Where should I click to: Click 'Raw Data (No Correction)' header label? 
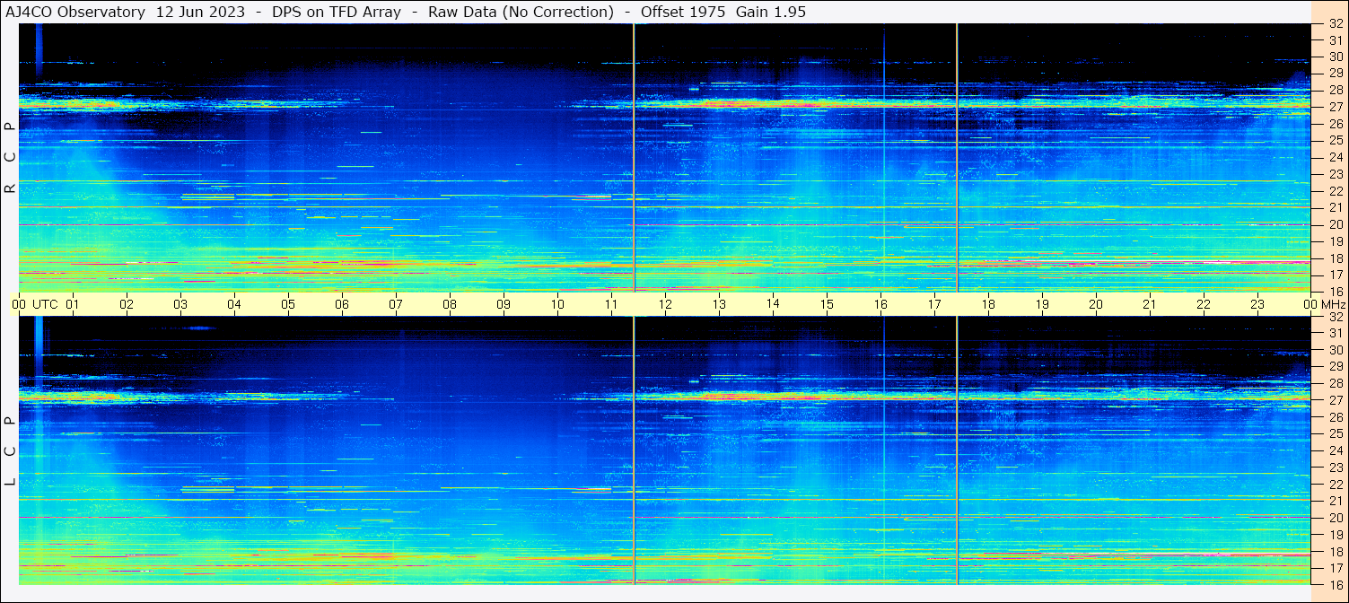coord(521,12)
